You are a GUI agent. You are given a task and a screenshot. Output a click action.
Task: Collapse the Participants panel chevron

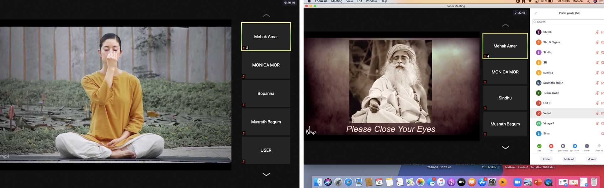point(536,13)
